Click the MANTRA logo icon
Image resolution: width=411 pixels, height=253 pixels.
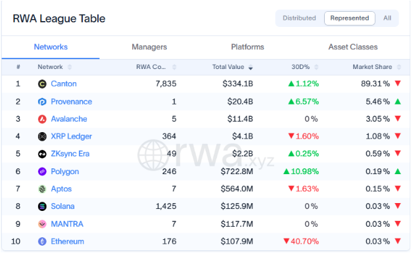click(42, 224)
